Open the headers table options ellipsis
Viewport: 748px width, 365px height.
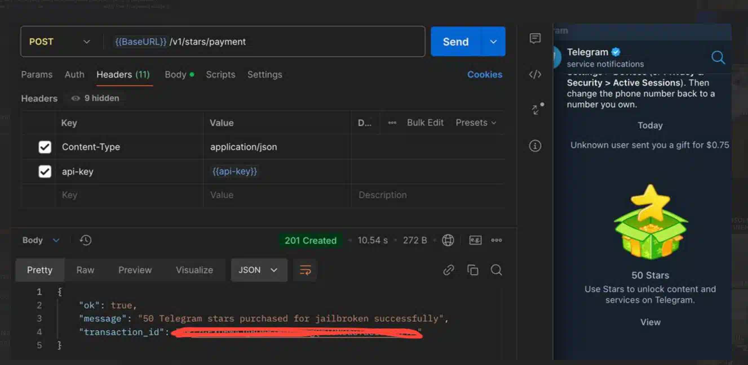pos(392,123)
